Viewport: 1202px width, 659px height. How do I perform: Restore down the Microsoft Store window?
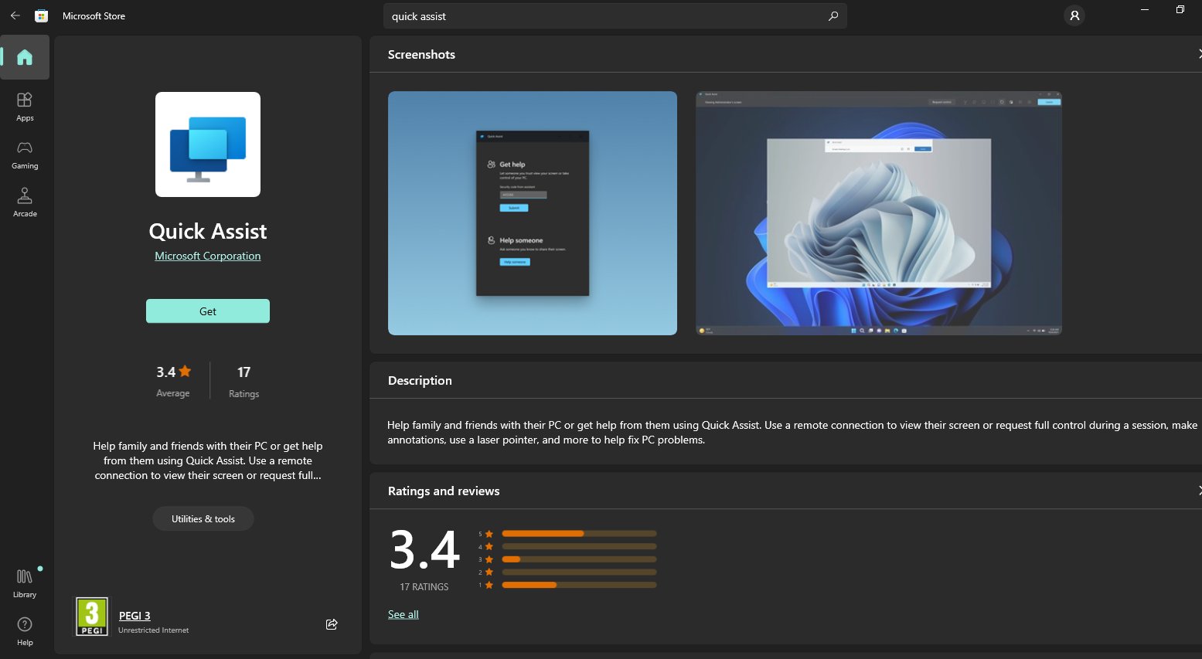1180,9
